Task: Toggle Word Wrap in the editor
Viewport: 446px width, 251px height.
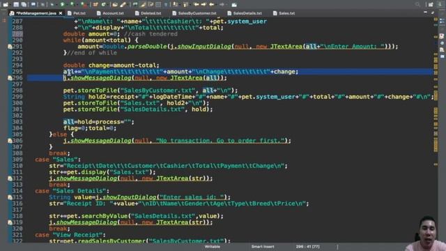Action: [x=151, y=5]
